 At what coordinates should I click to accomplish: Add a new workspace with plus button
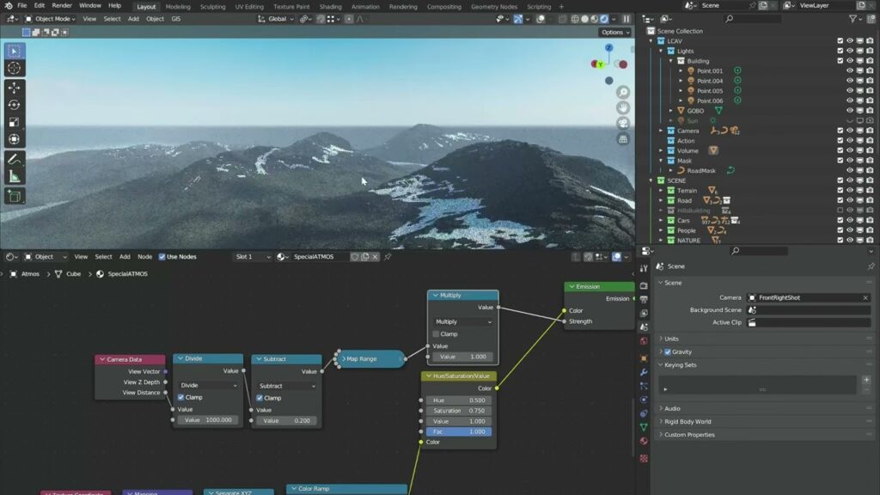pos(561,7)
